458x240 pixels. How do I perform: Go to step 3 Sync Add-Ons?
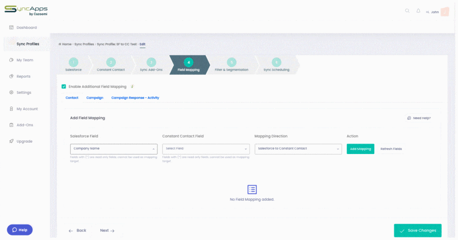pos(151,65)
